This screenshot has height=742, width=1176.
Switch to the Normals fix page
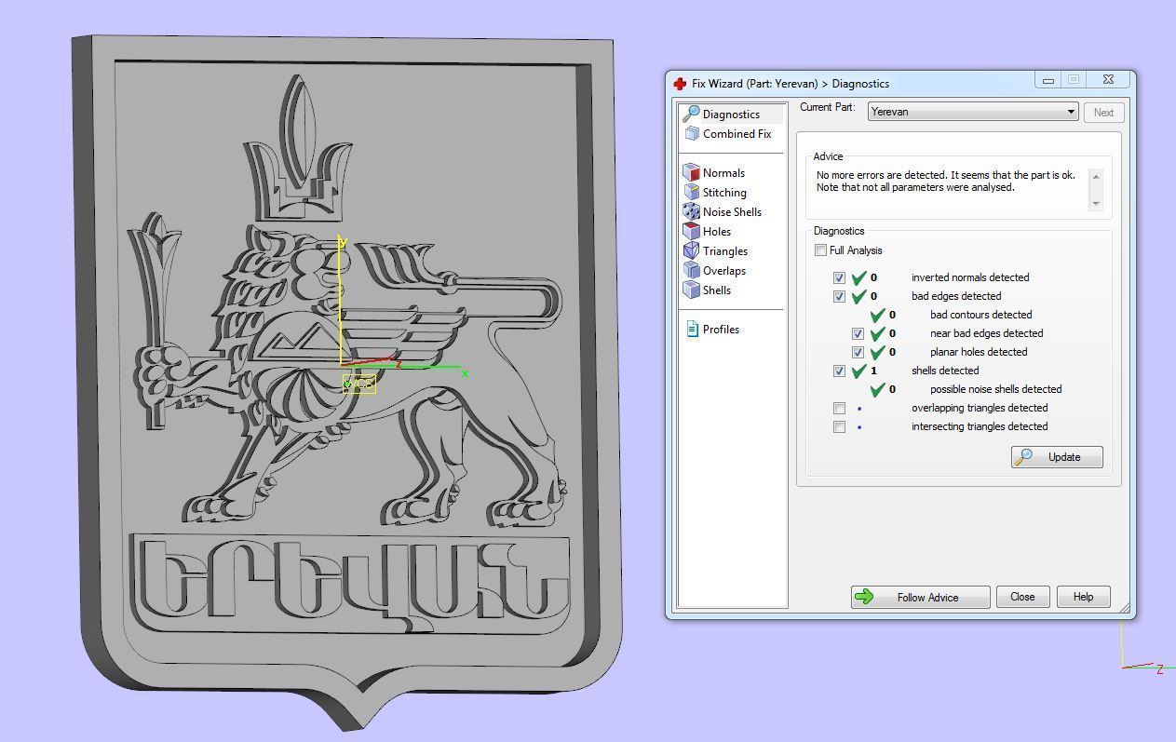point(723,172)
